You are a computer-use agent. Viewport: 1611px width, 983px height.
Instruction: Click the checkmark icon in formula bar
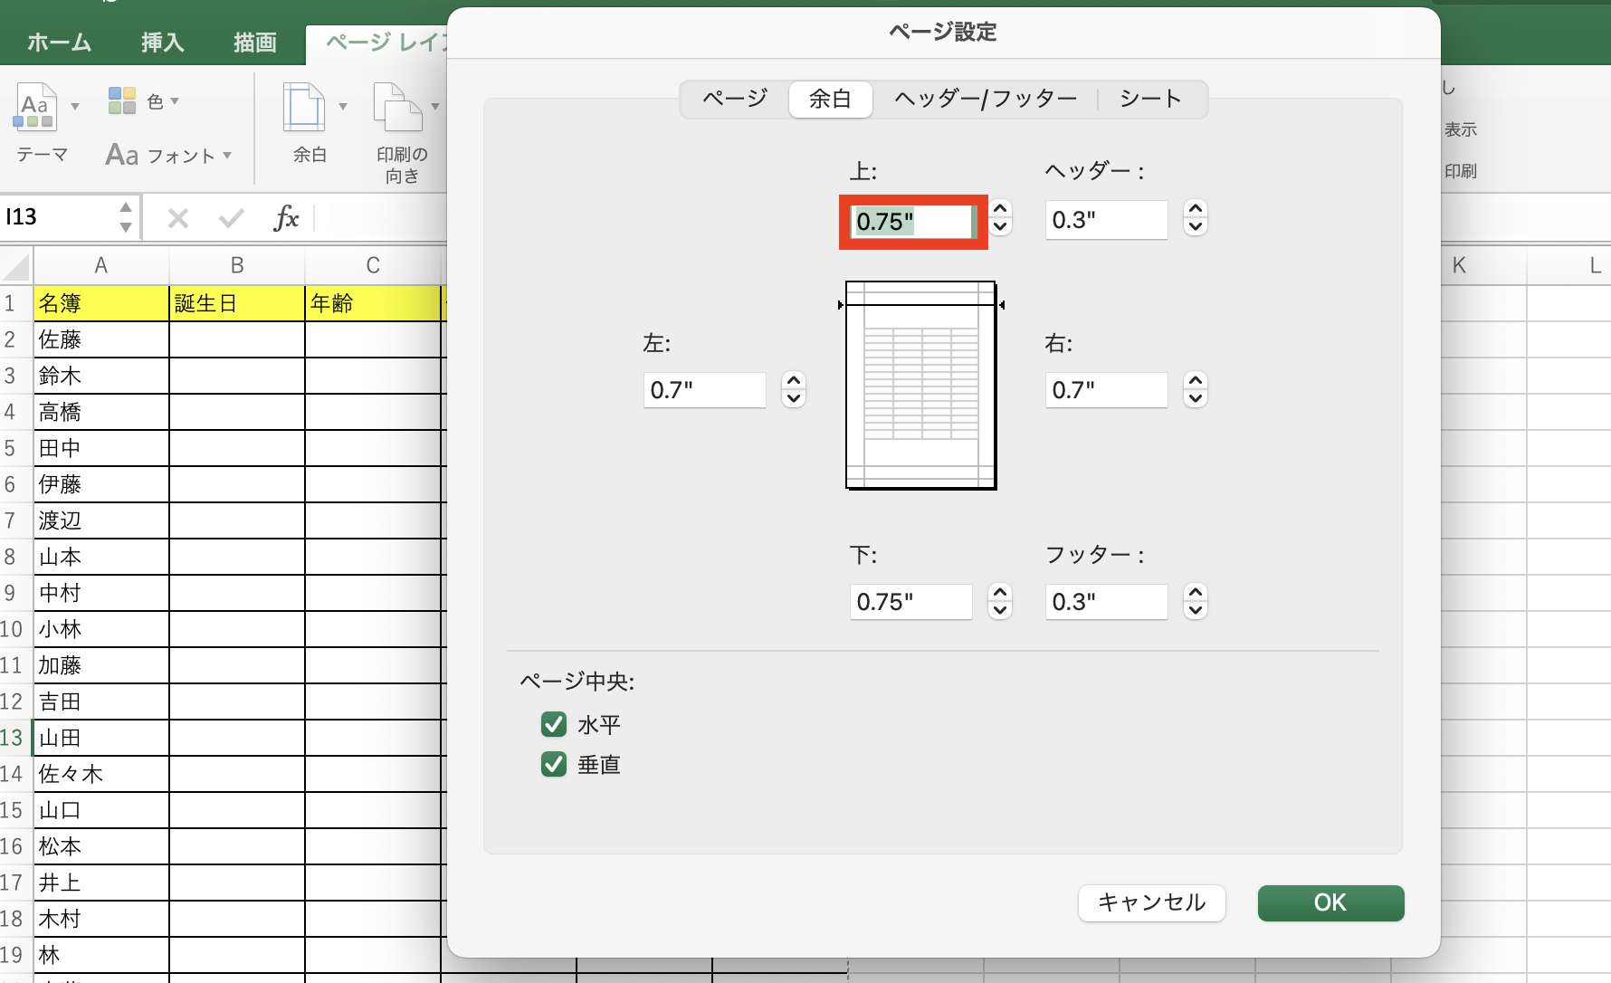pyautogui.click(x=231, y=217)
